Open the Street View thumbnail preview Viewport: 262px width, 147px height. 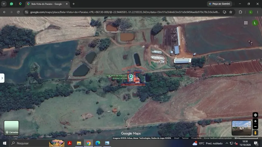click(x=242, y=128)
